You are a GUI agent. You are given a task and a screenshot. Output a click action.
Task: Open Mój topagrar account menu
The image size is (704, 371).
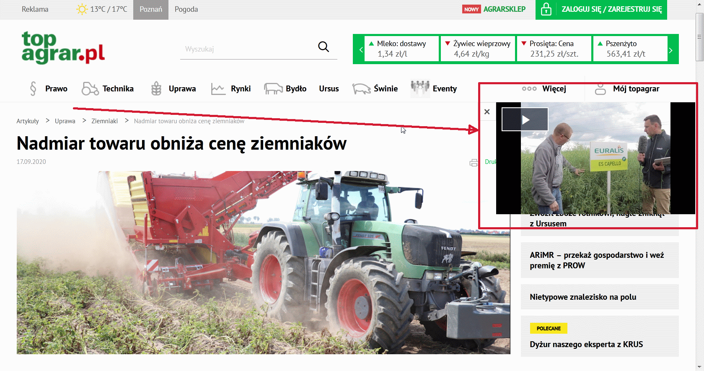click(636, 89)
